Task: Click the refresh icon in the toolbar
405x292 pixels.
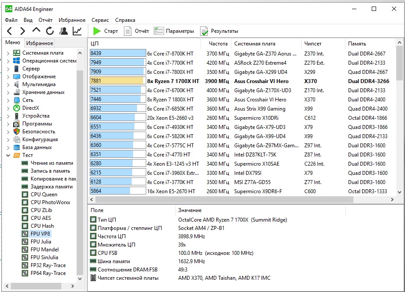Action: [x=50, y=31]
